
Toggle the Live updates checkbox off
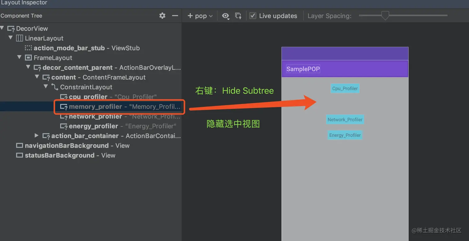coord(253,15)
